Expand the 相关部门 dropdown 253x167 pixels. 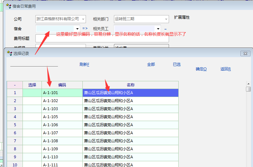pyautogui.click(x=166, y=19)
